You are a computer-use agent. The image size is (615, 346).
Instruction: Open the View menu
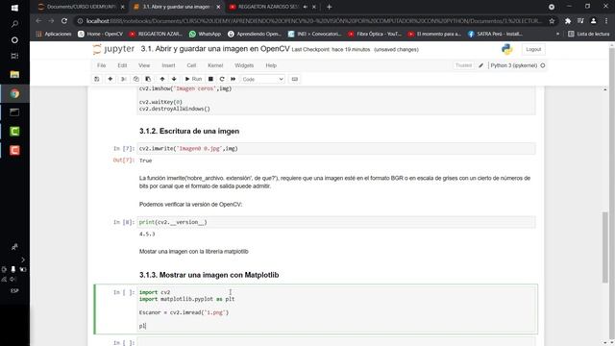tap(144, 65)
